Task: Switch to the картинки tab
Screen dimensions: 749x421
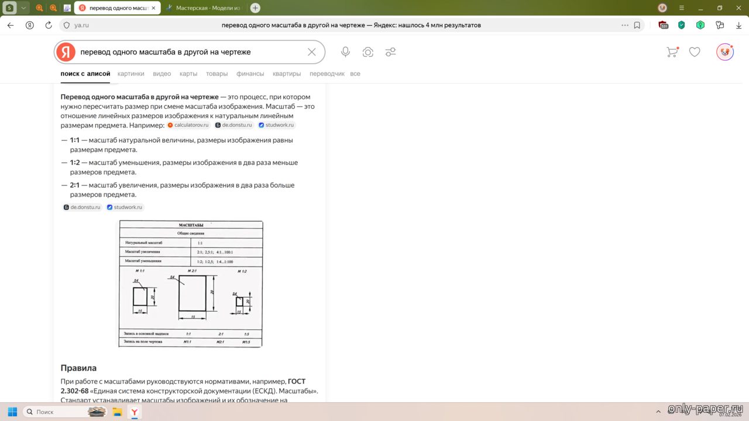Action: pyautogui.click(x=130, y=74)
